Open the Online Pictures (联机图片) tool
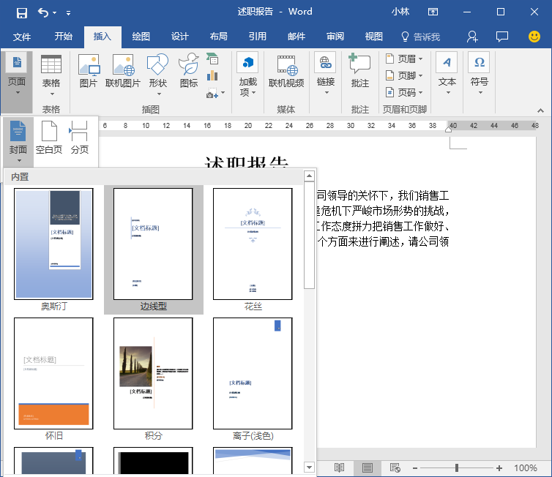The image size is (552, 477). point(123,71)
